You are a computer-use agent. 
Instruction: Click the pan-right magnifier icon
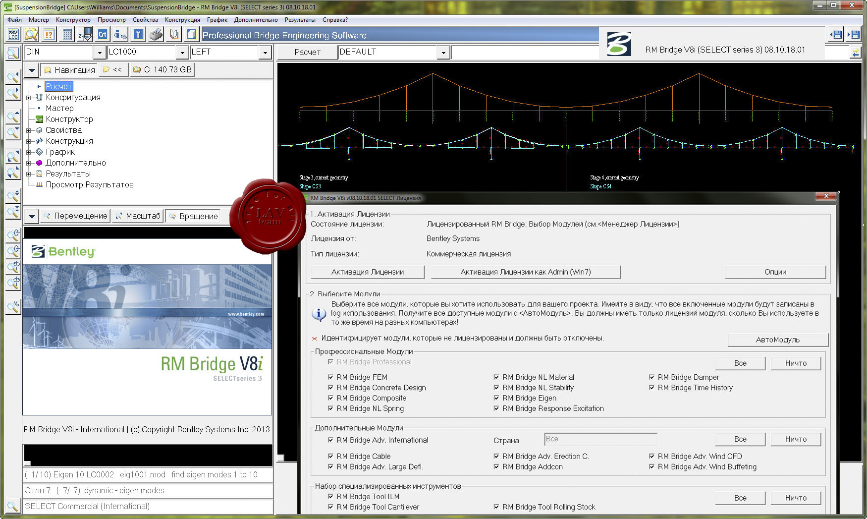pyautogui.click(x=13, y=93)
